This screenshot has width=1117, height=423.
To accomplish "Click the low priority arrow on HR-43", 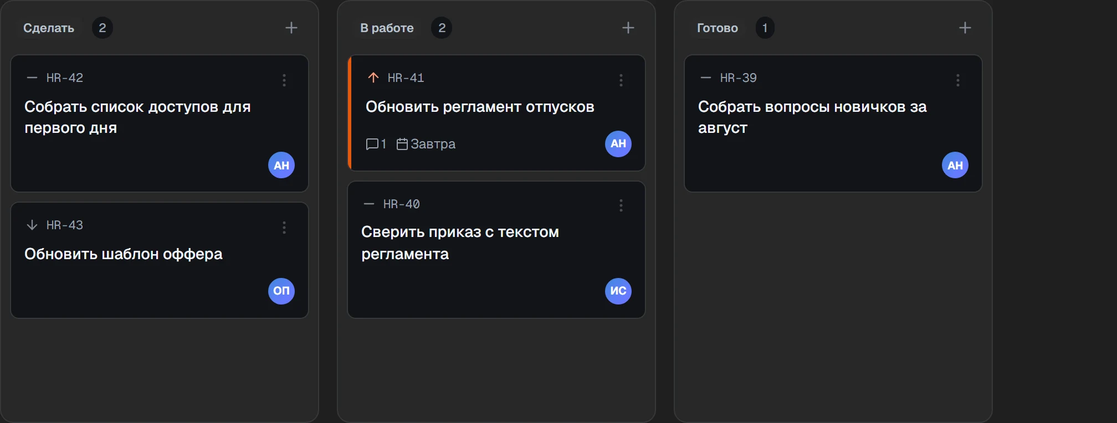I will 32,225.
